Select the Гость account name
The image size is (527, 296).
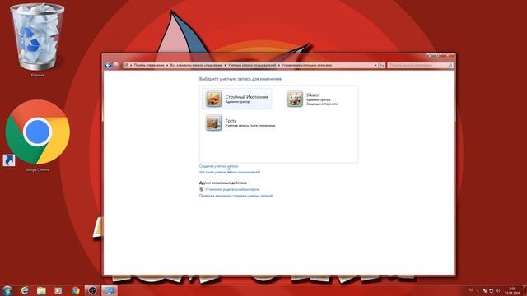pyautogui.click(x=231, y=121)
